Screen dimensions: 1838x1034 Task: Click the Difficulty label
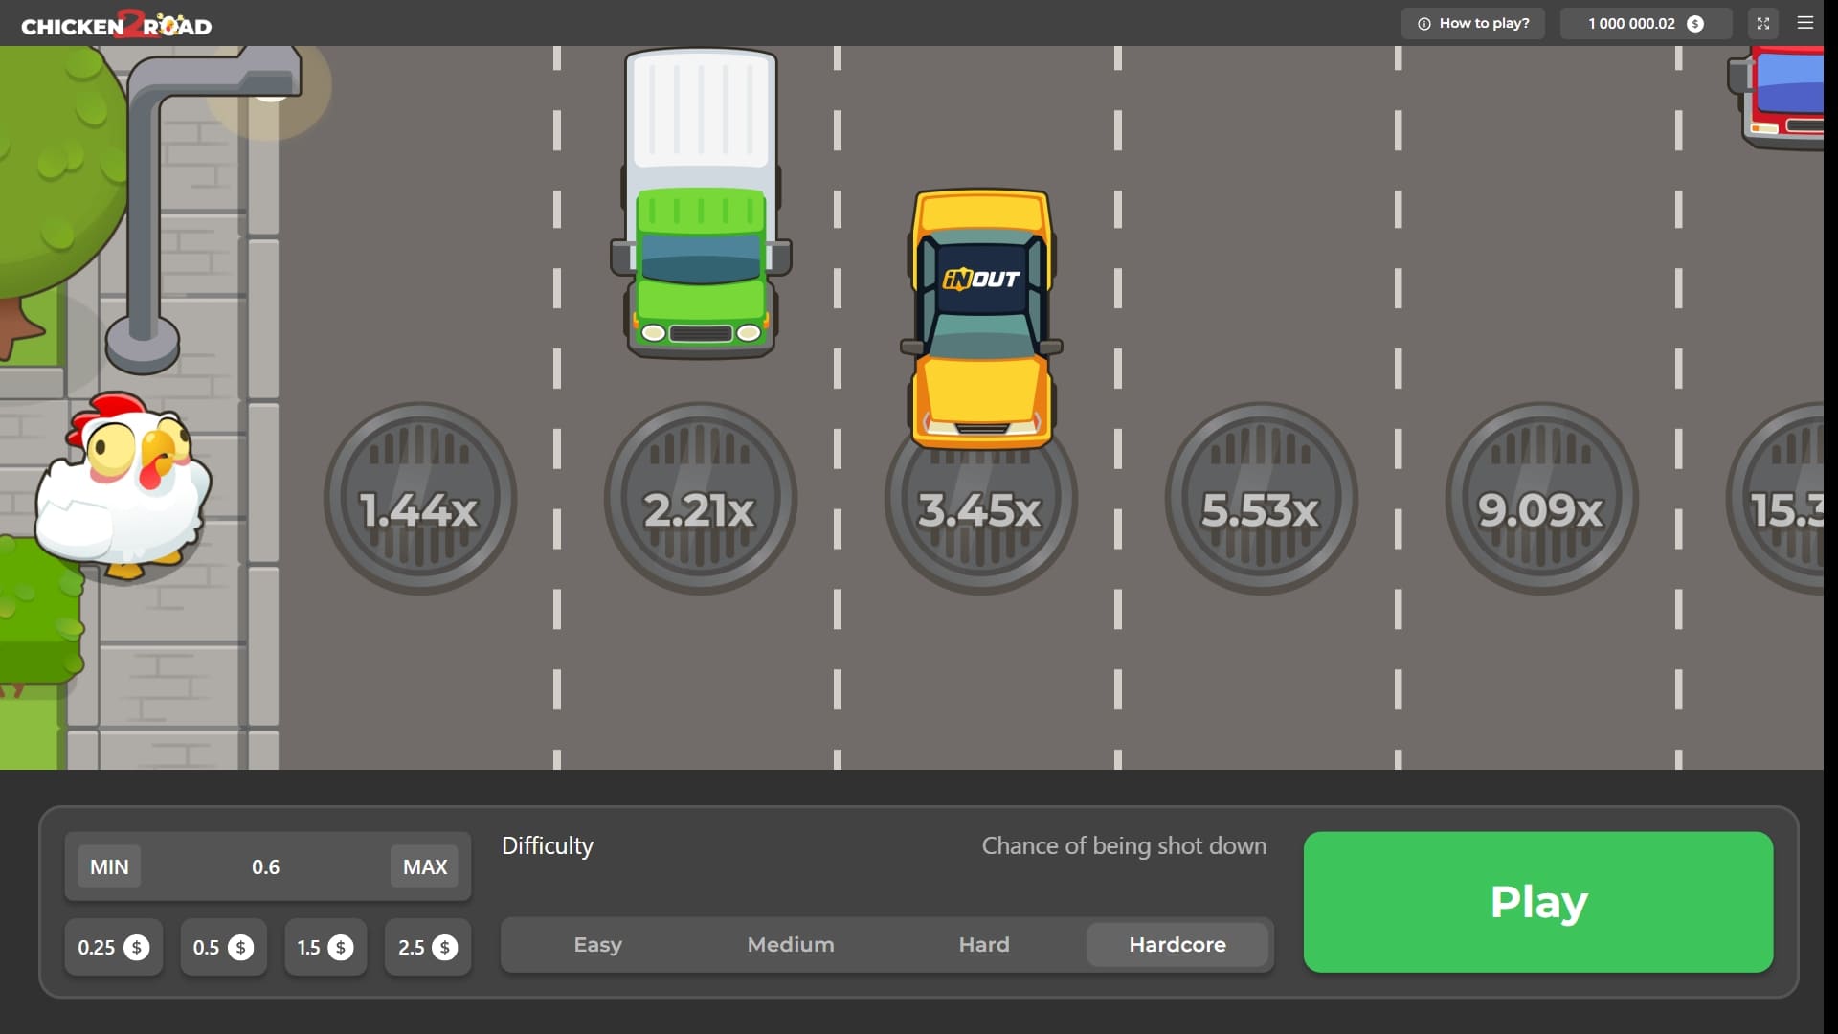click(548, 846)
